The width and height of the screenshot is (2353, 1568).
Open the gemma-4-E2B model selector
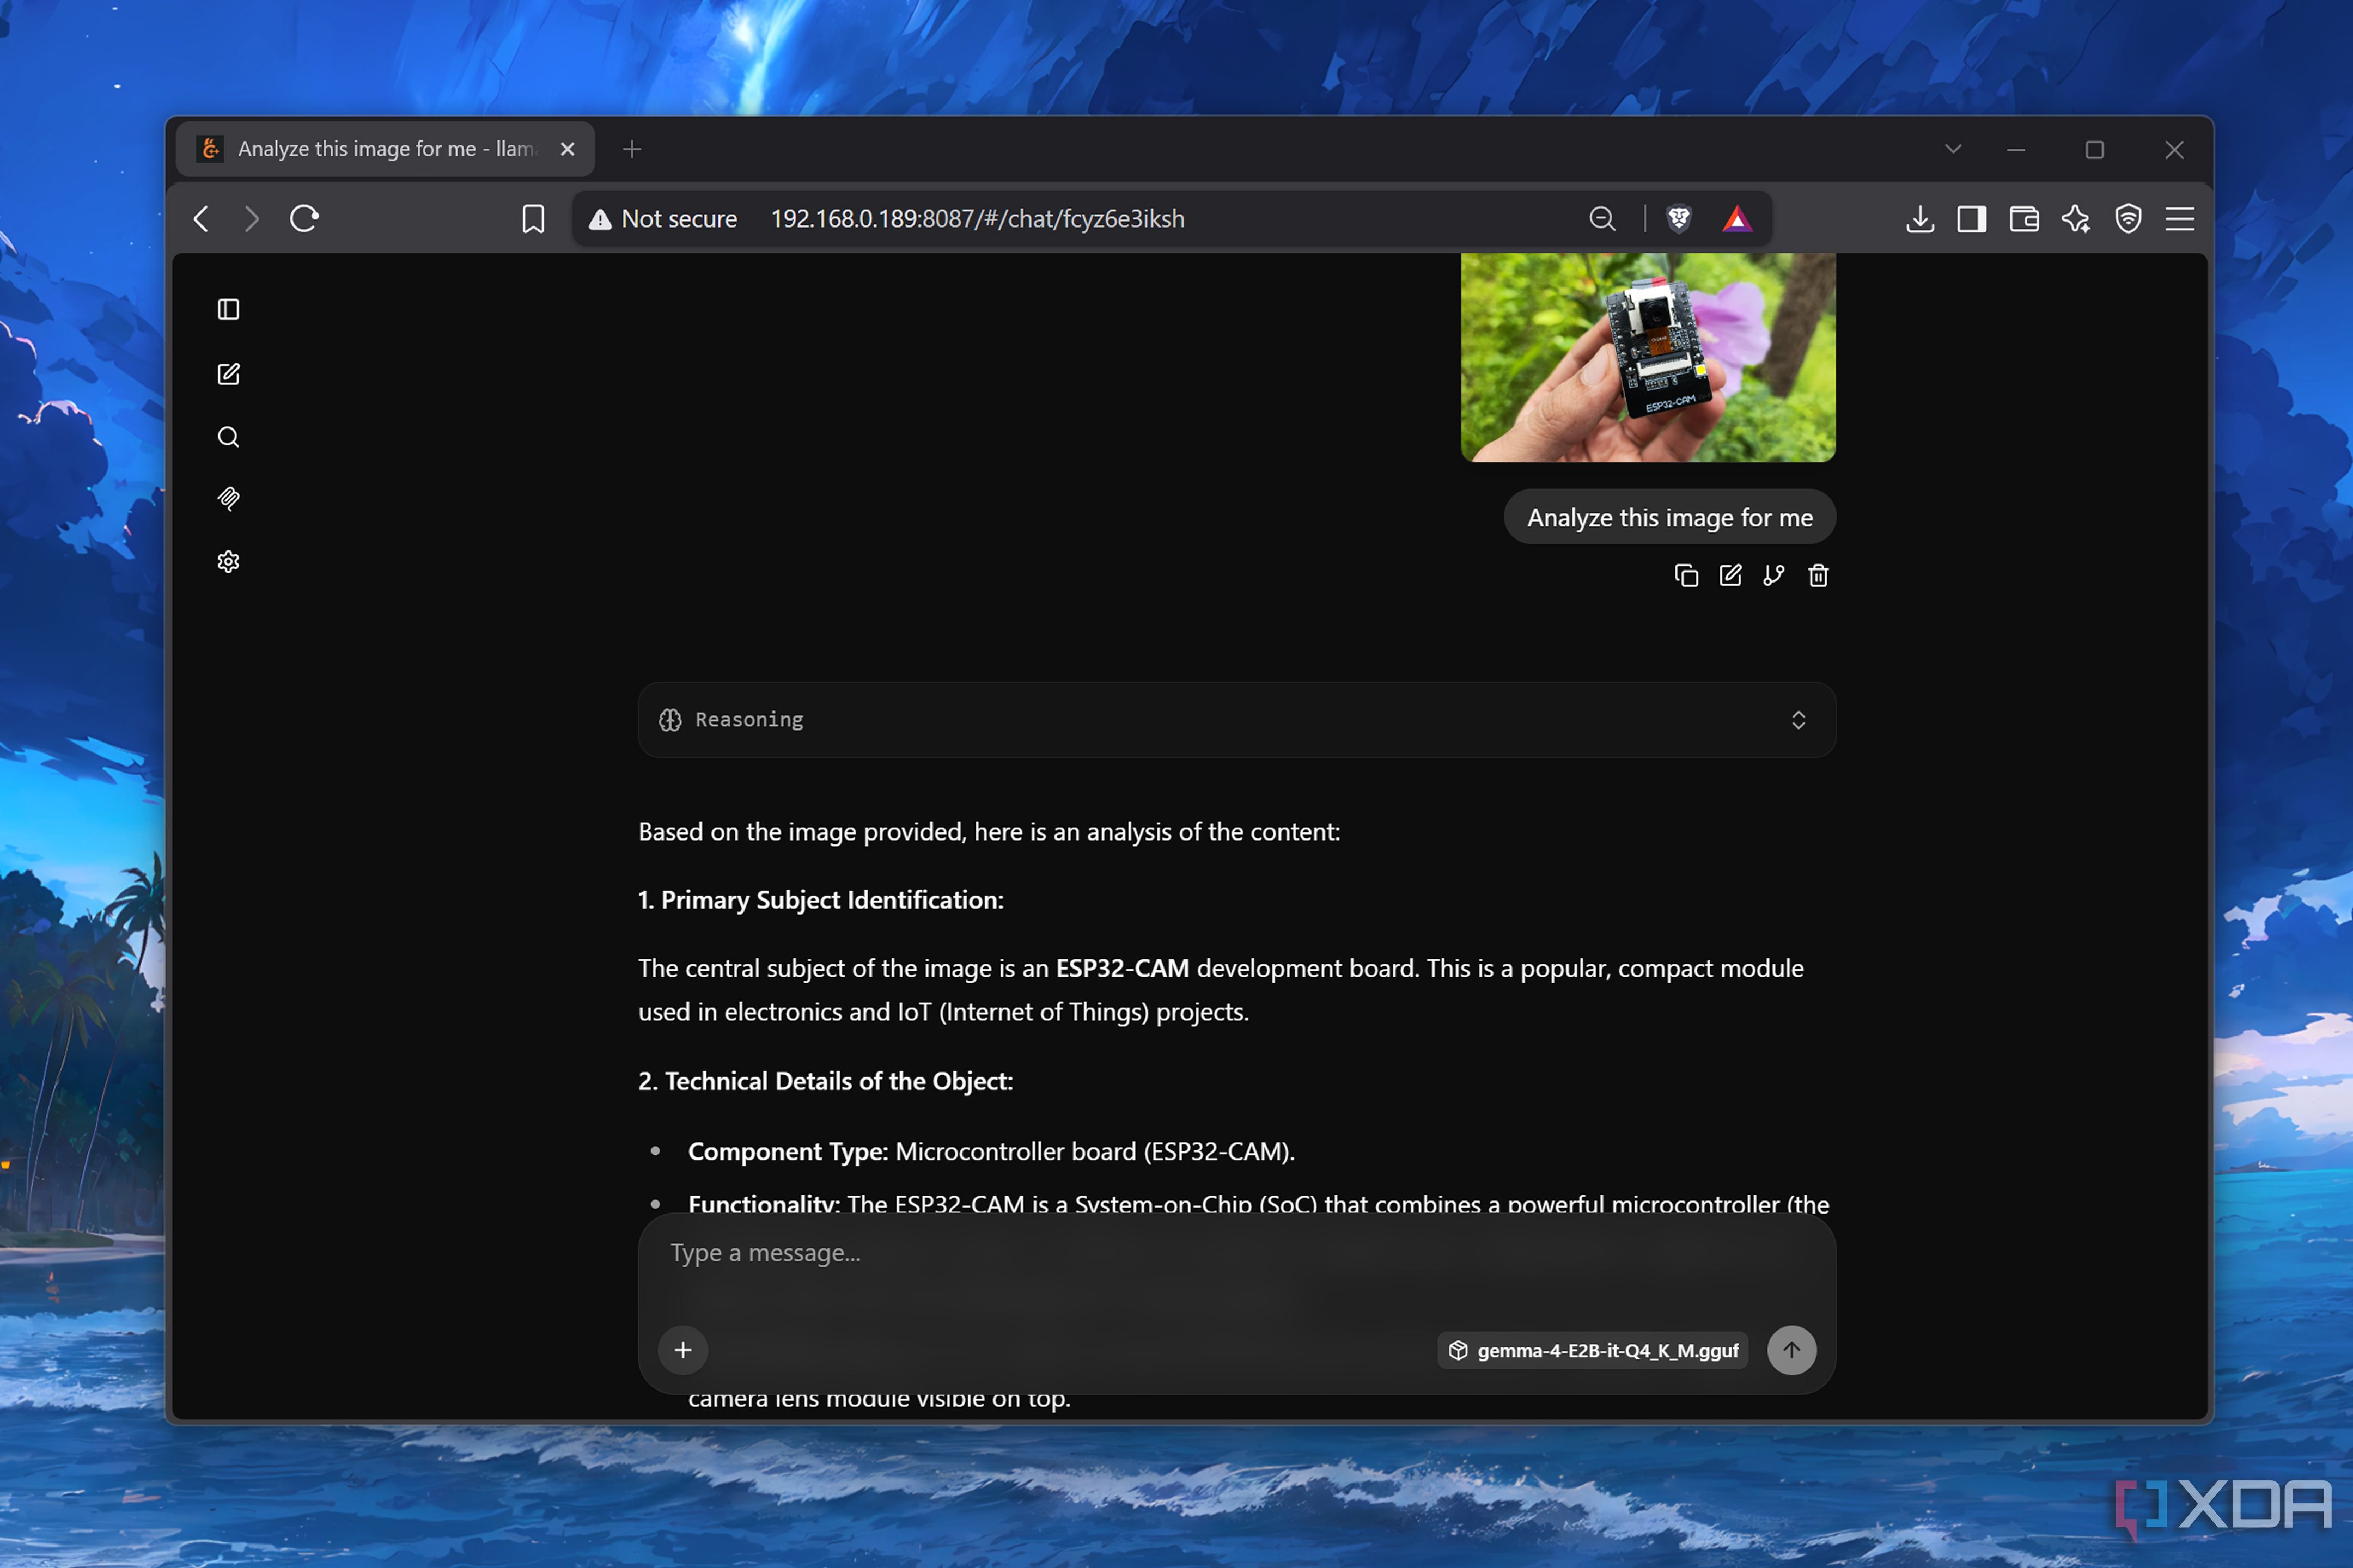pyautogui.click(x=1593, y=1350)
